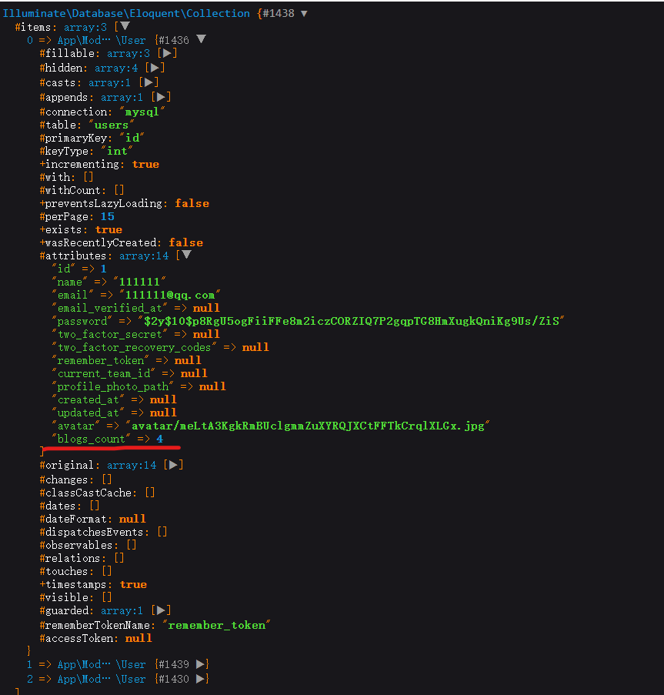Select the "two_factor_secret" attribute key

pyautogui.click(x=109, y=334)
